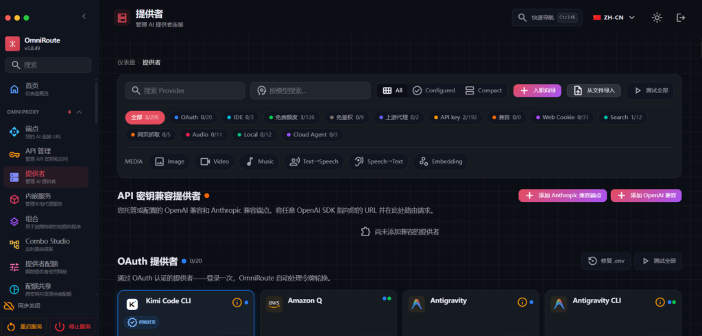Click 测试全部 in the filter toolbar
This screenshot has width=702, height=336.
pos(650,90)
